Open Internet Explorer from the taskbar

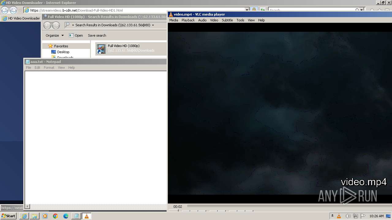24,216
